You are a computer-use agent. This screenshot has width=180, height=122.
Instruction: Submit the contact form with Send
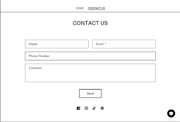(x=90, y=93)
